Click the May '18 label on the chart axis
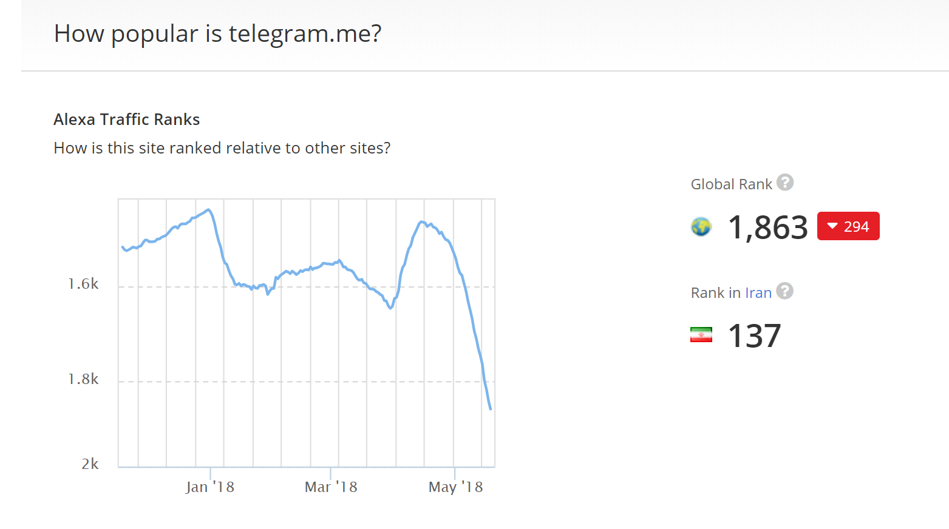Viewport: 949px width, 529px height. coord(455,487)
